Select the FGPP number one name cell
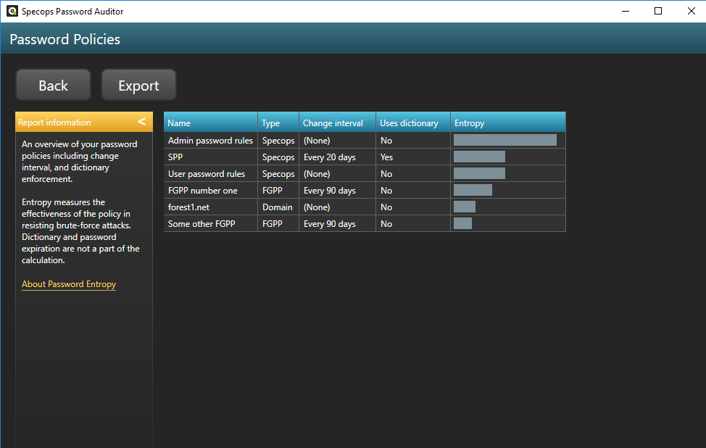The height and width of the screenshot is (448, 706). (211, 191)
